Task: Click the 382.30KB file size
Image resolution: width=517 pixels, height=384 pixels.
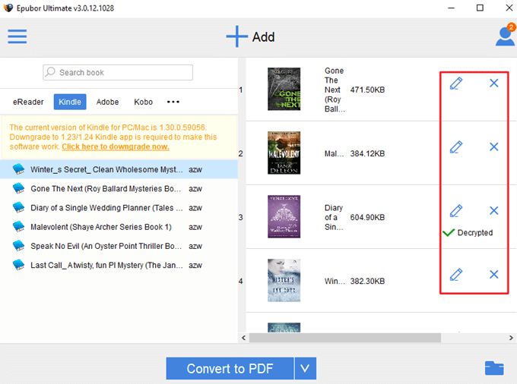Action: (x=367, y=281)
